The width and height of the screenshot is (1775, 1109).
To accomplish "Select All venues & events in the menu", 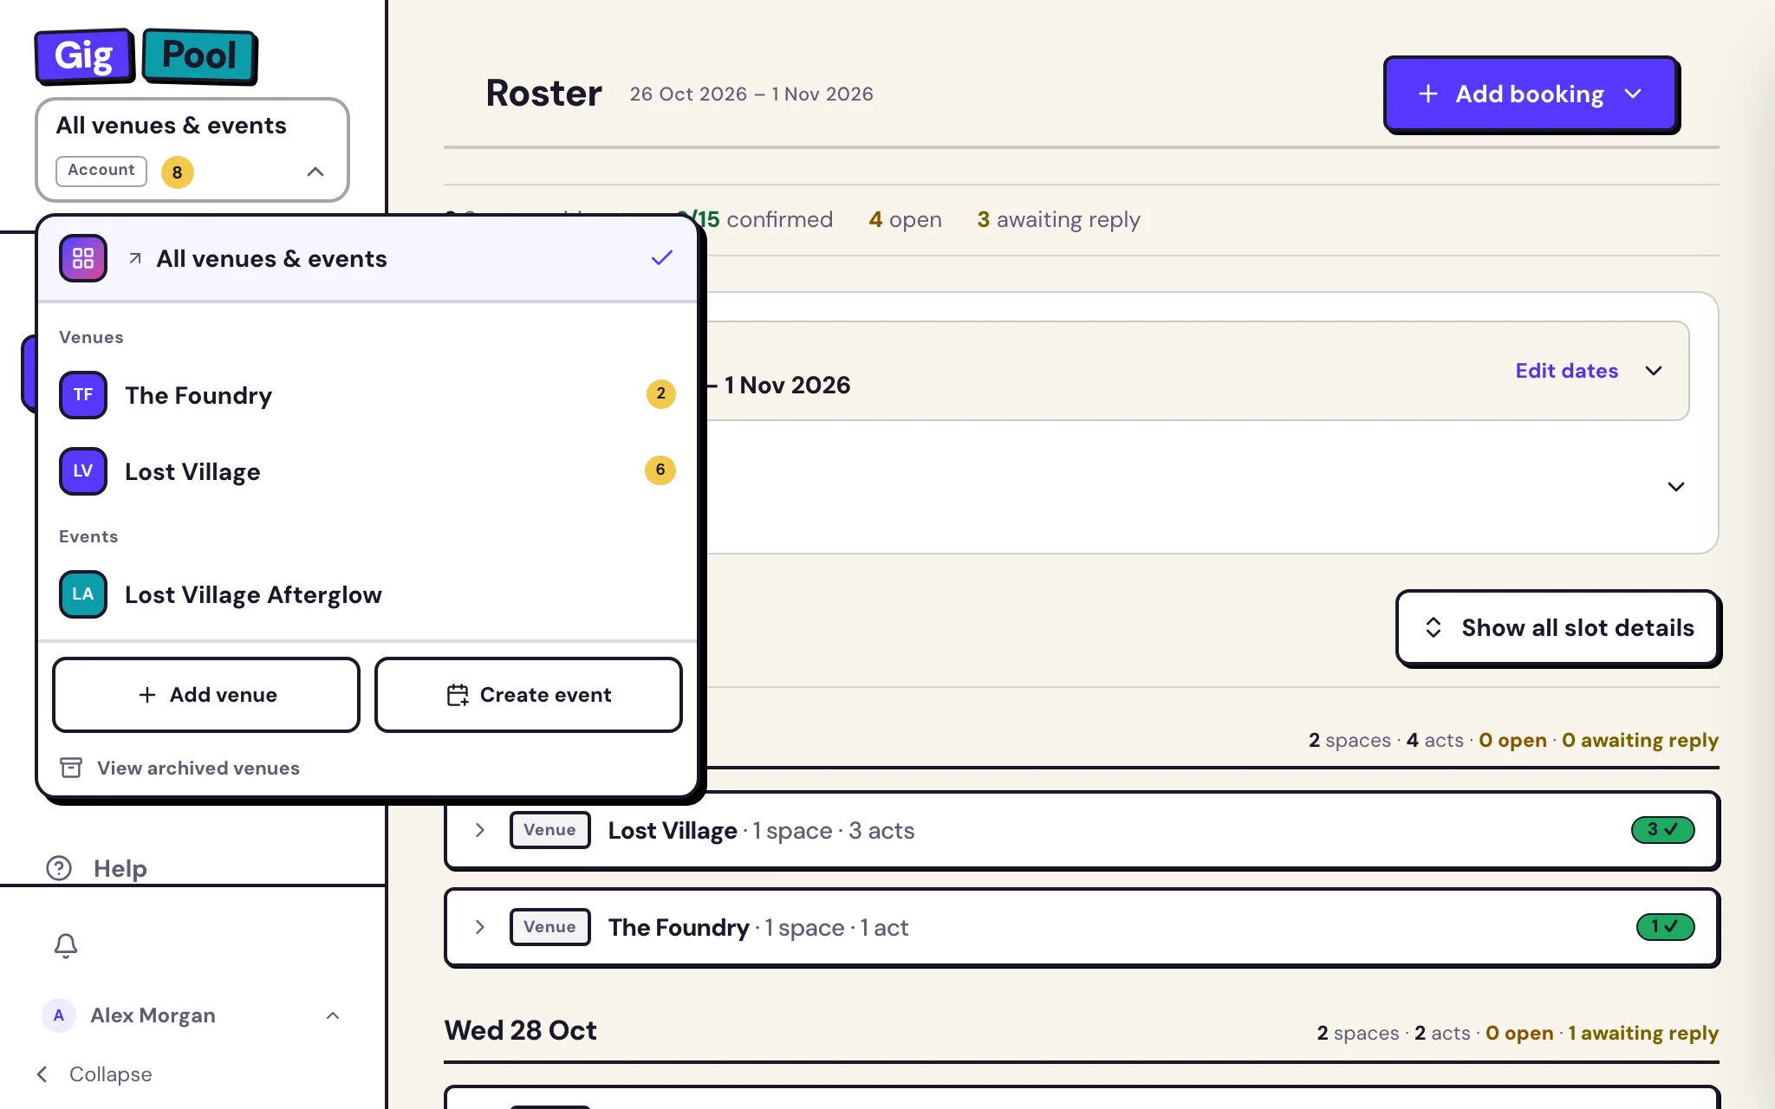I will point(367,258).
